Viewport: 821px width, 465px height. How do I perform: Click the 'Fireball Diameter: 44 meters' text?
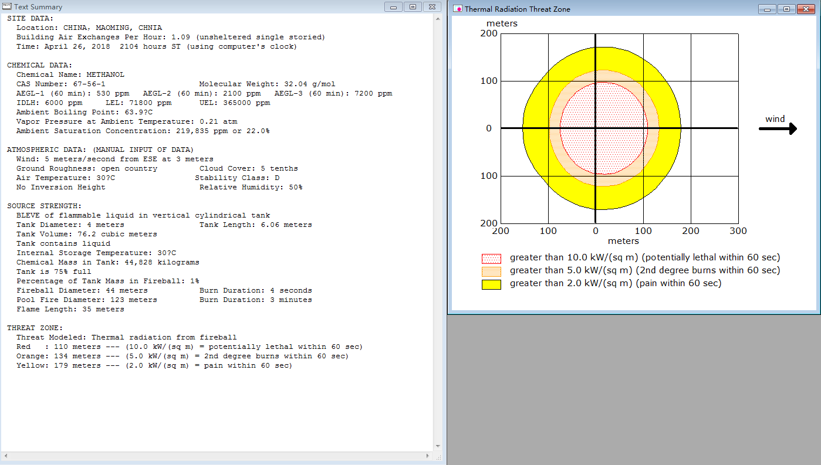coord(82,290)
